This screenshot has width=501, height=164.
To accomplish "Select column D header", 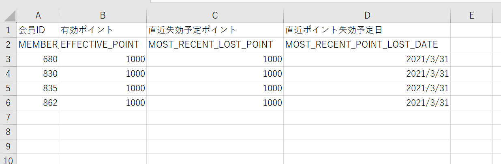I will (367, 15).
